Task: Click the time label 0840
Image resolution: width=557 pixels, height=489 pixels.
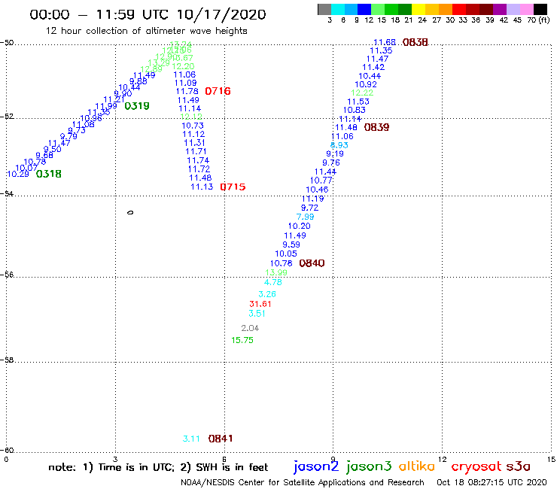Action: pyautogui.click(x=312, y=263)
